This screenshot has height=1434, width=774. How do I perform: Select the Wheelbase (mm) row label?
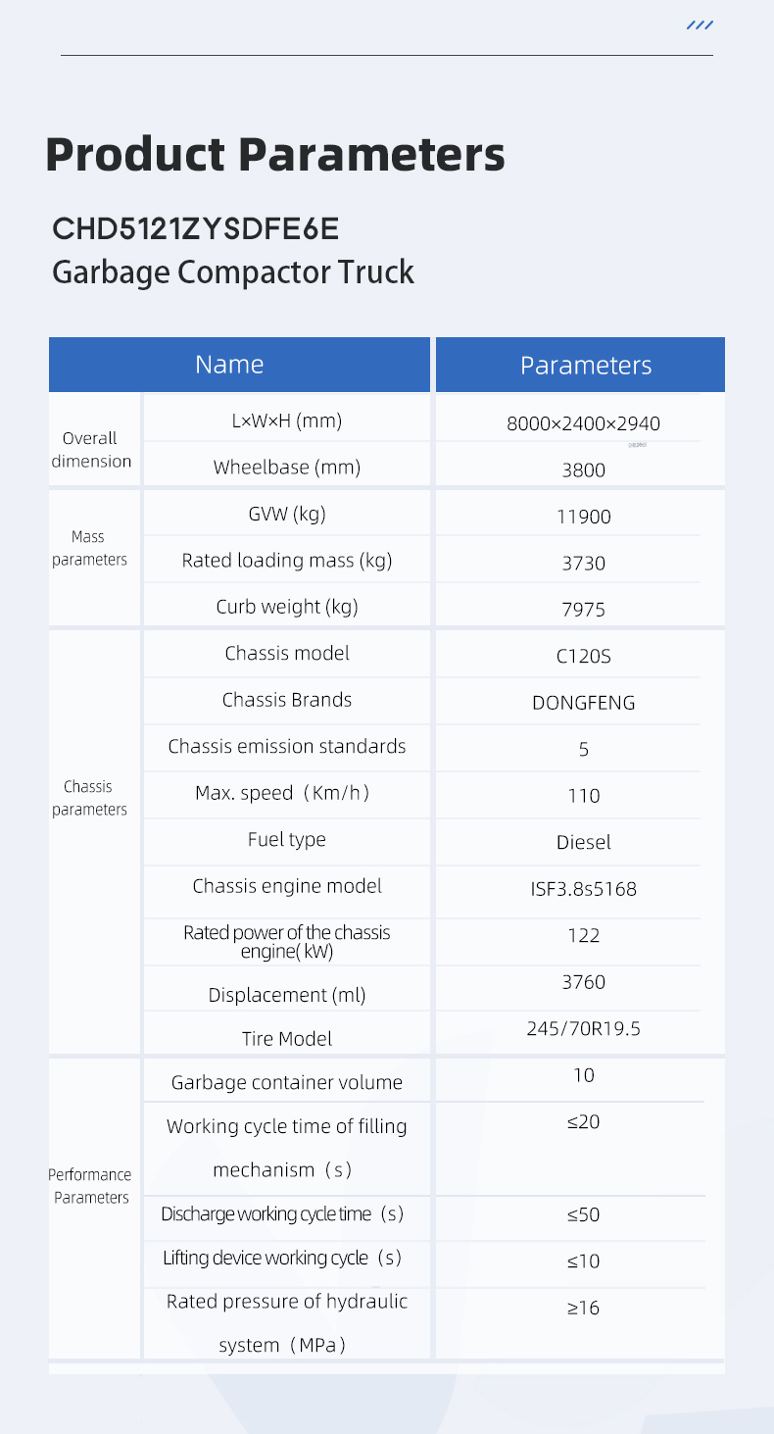tap(287, 468)
